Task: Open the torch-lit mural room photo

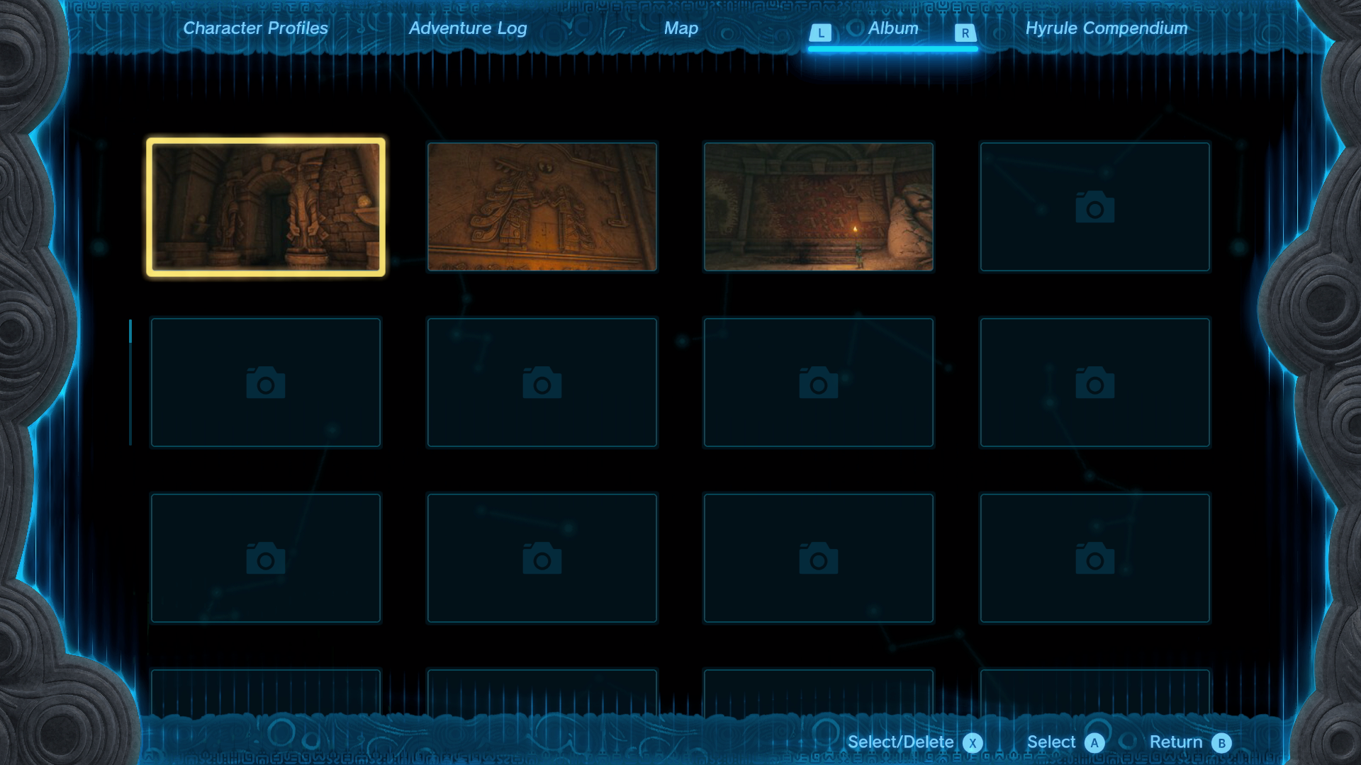Action: point(819,207)
